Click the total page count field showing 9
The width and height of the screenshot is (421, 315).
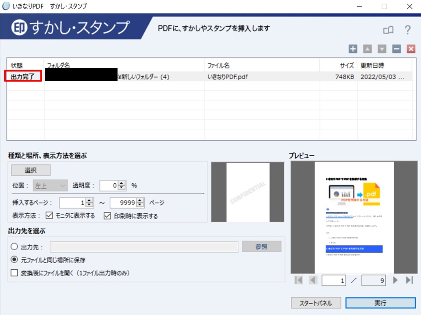[x=374, y=280]
